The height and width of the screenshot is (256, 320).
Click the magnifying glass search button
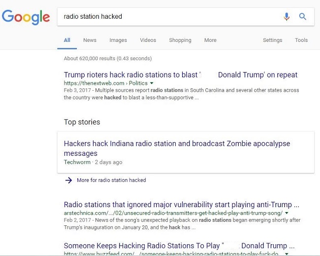(x=303, y=17)
